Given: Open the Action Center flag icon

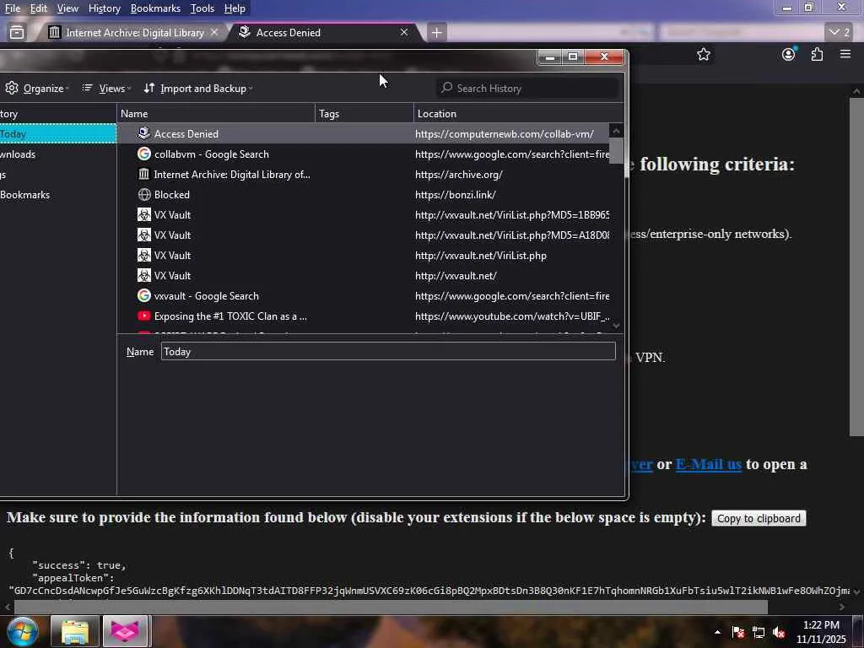Looking at the screenshot, I should [738, 632].
